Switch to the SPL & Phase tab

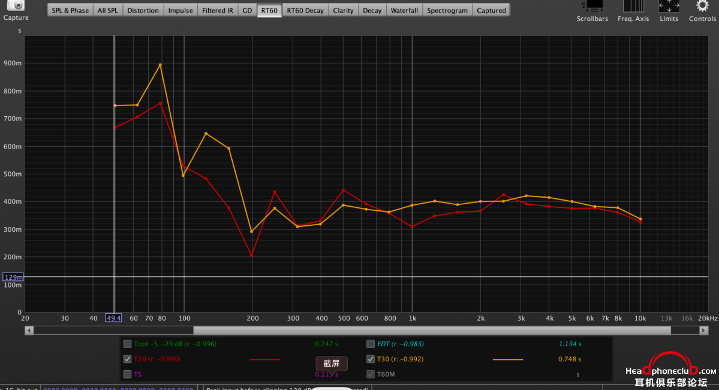point(70,10)
